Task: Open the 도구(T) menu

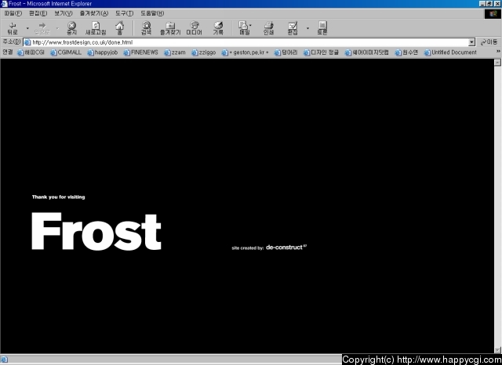Action: coord(124,13)
